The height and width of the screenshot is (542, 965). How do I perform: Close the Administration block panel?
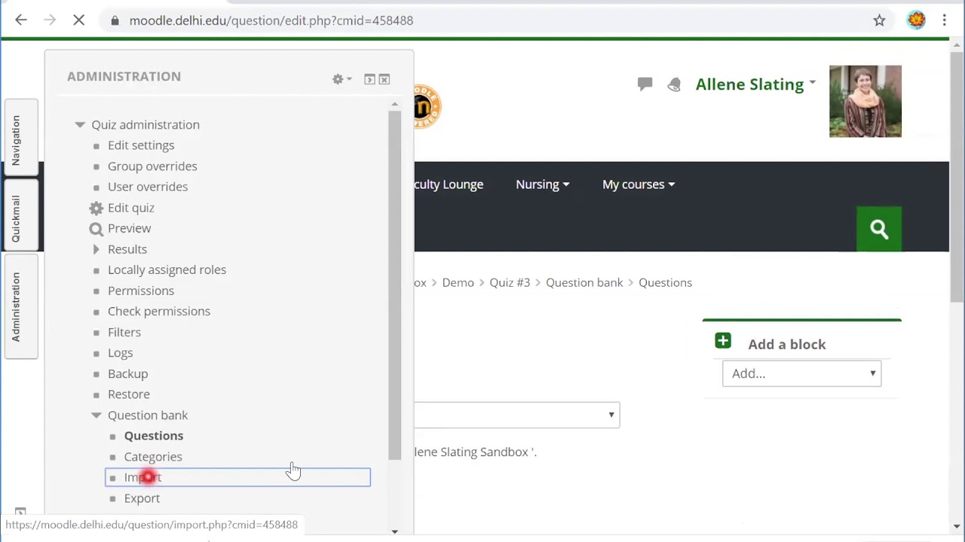click(384, 79)
